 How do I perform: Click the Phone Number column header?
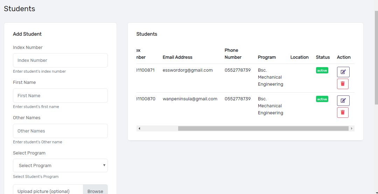pos(233,54)
